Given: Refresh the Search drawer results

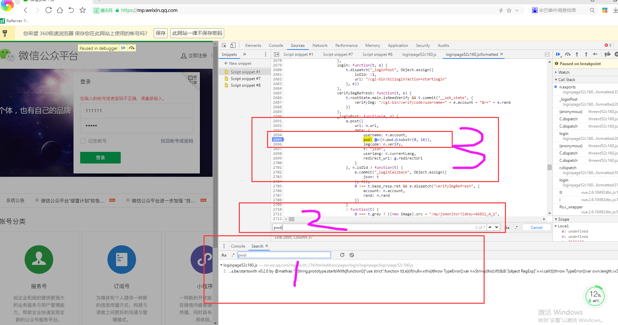Looking at the screenshot, I should coord(342,255).
